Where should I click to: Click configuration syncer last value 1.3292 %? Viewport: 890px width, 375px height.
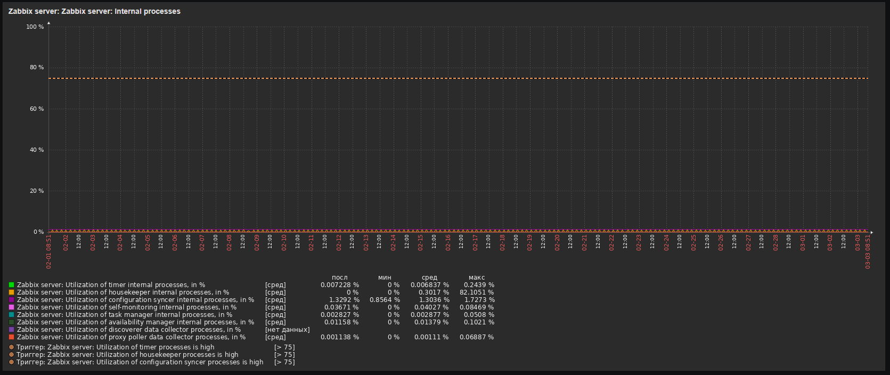pyautogui.click(x=344, y=300)
